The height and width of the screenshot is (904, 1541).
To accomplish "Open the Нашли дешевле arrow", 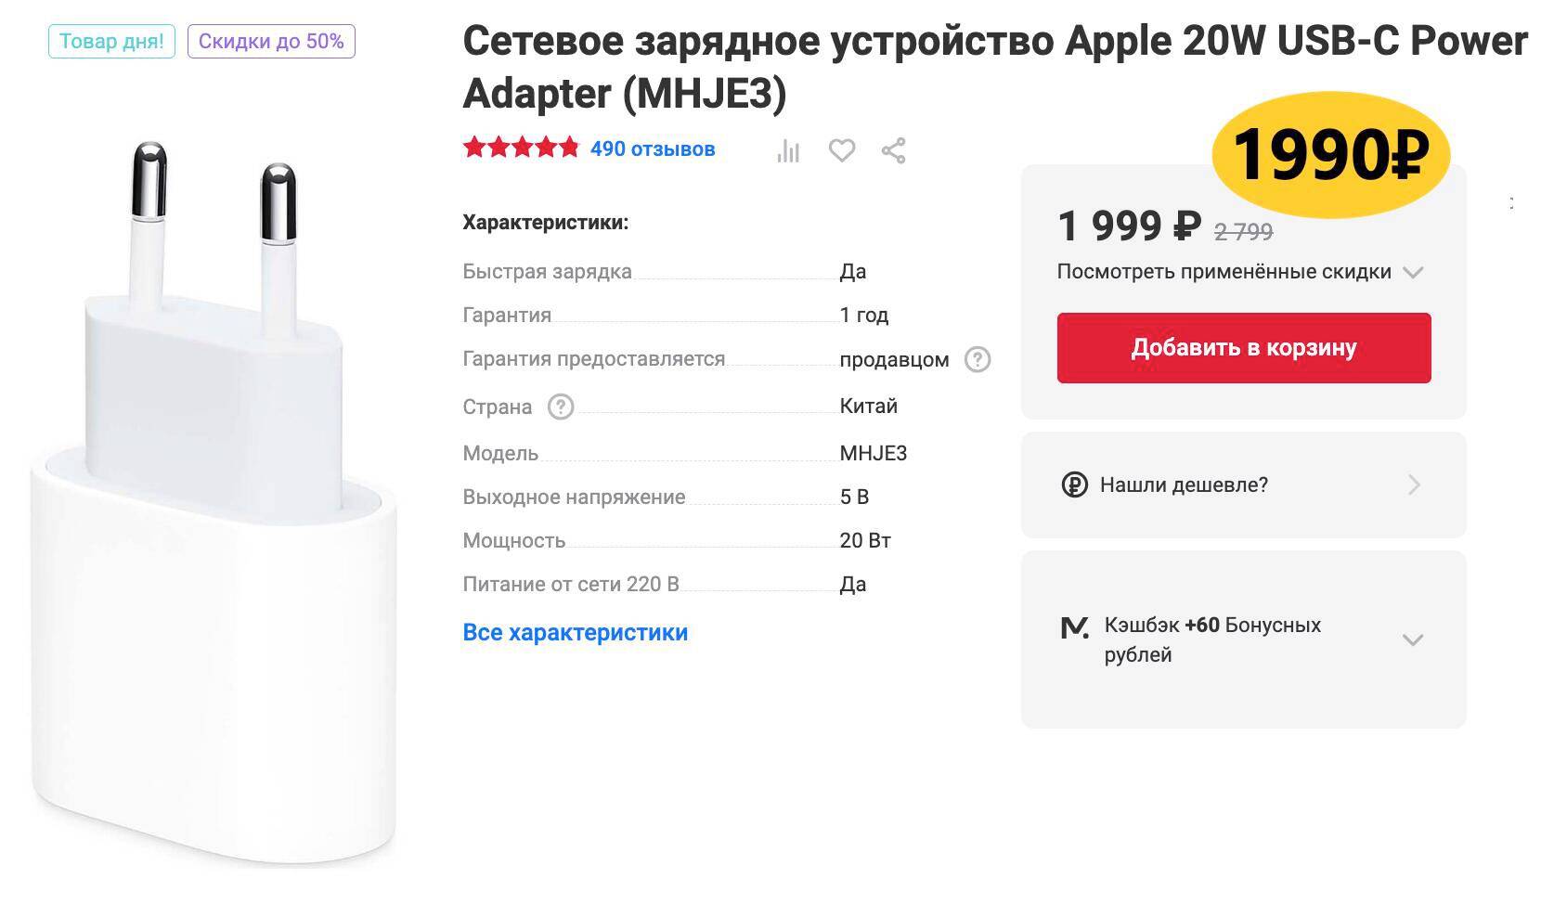I will pyautogui.click(x=1414, y=484).
